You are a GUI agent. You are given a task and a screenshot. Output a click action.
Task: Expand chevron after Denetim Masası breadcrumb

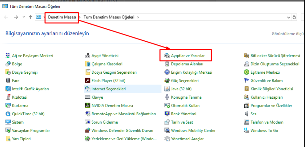(80, 17)
